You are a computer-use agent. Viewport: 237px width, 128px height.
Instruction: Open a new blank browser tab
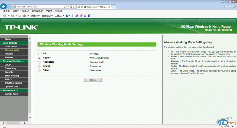(x=113, y=7)
